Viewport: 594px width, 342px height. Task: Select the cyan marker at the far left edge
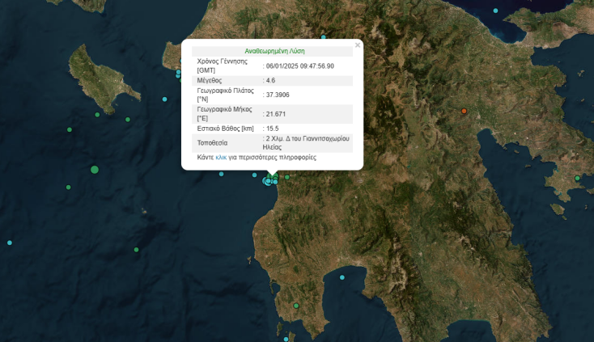click(10, 243)
